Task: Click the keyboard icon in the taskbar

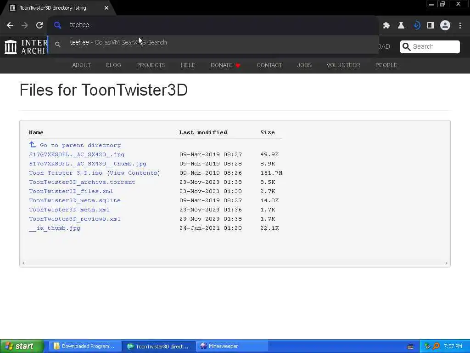Action: point(410,347)
